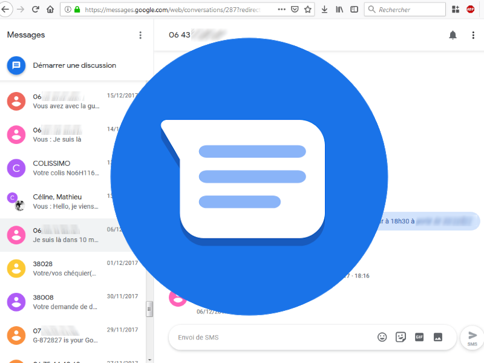Open browser downloads panel

tap(325, 10)
